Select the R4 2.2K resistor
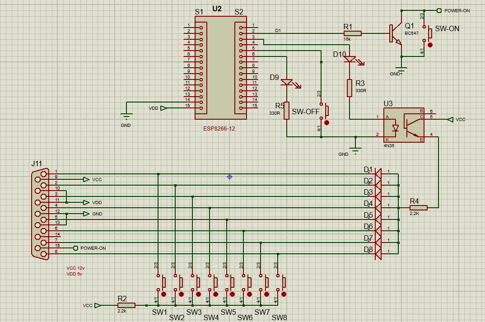Viewport: 485px width, 322px height. click(x=418, y=208)
